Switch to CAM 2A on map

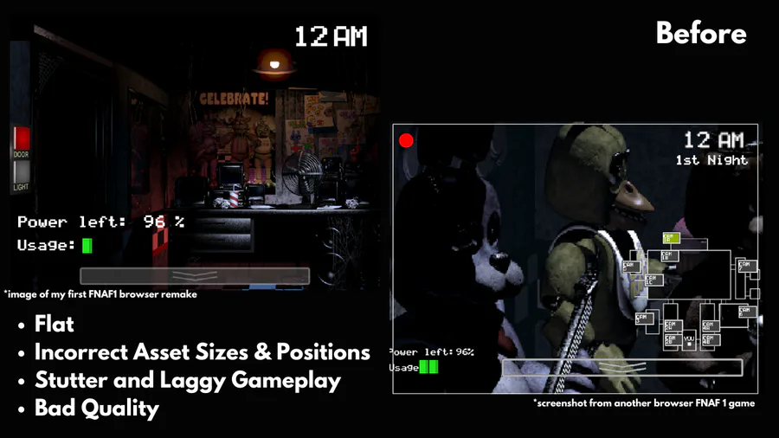point(673,325)
